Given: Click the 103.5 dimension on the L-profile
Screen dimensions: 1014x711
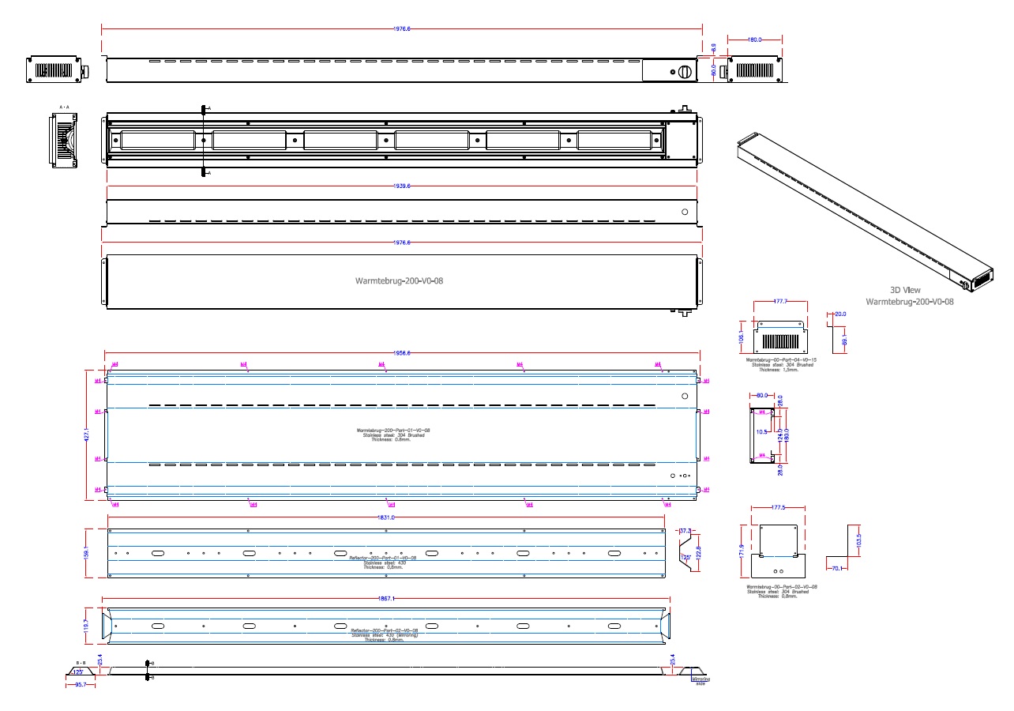Looking at the screenshot, I should [858, 540].
